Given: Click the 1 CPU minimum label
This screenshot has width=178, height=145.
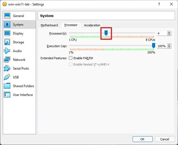Looking at the screenshot, I should coord(73,40).
